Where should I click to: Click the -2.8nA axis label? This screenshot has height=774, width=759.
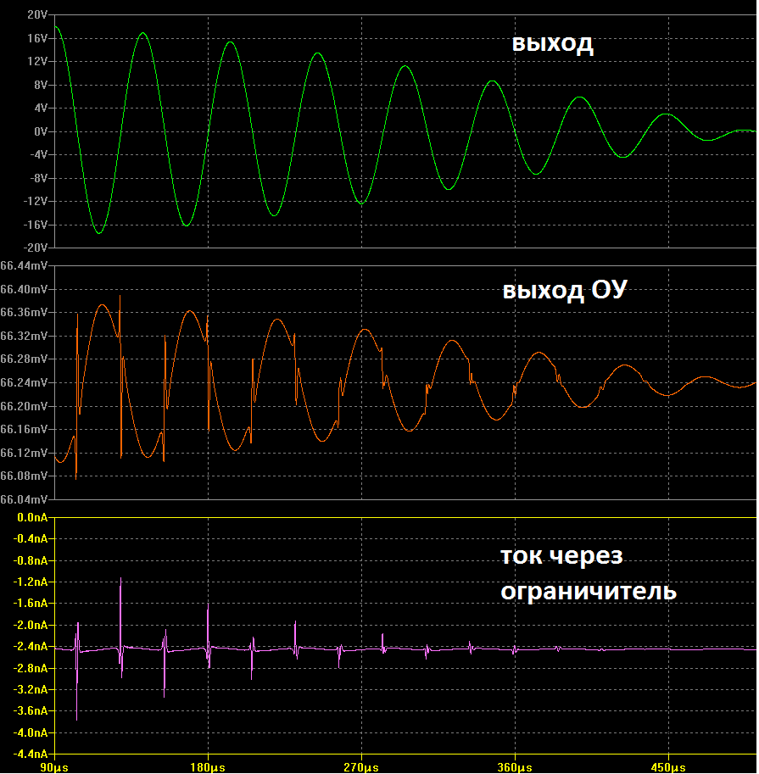(31, 668)
